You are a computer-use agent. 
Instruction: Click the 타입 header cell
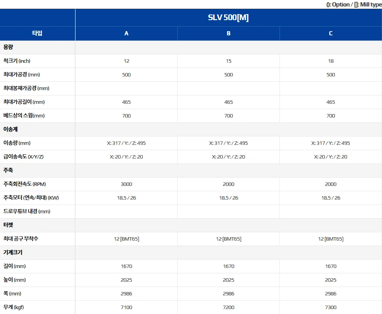(x=37, y=33)
